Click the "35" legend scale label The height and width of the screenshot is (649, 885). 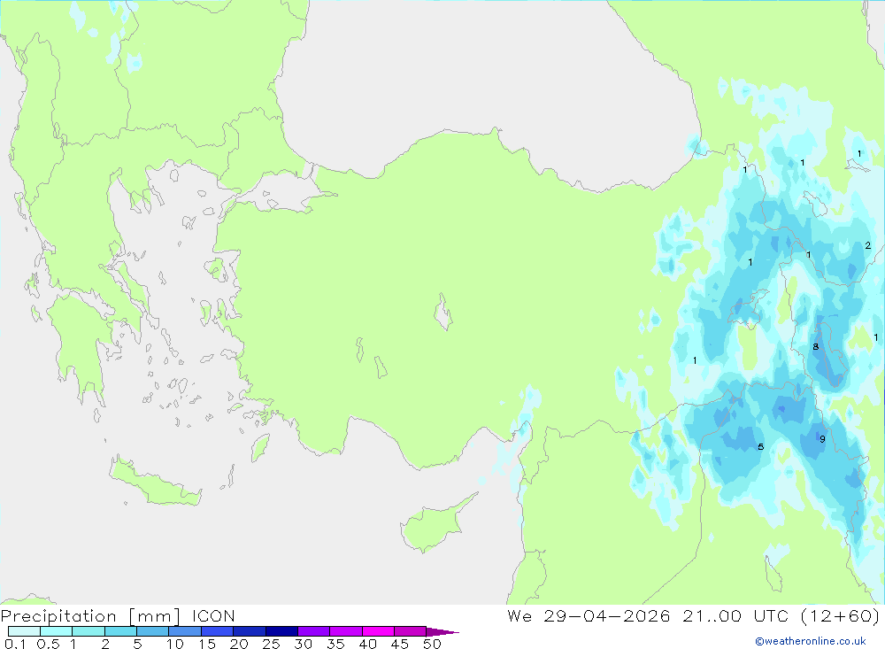click(x=335, y=644)
